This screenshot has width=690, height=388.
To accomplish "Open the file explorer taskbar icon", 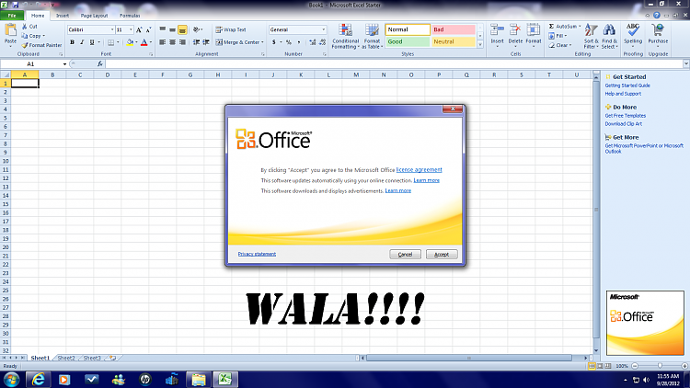I will pos(198,379).
